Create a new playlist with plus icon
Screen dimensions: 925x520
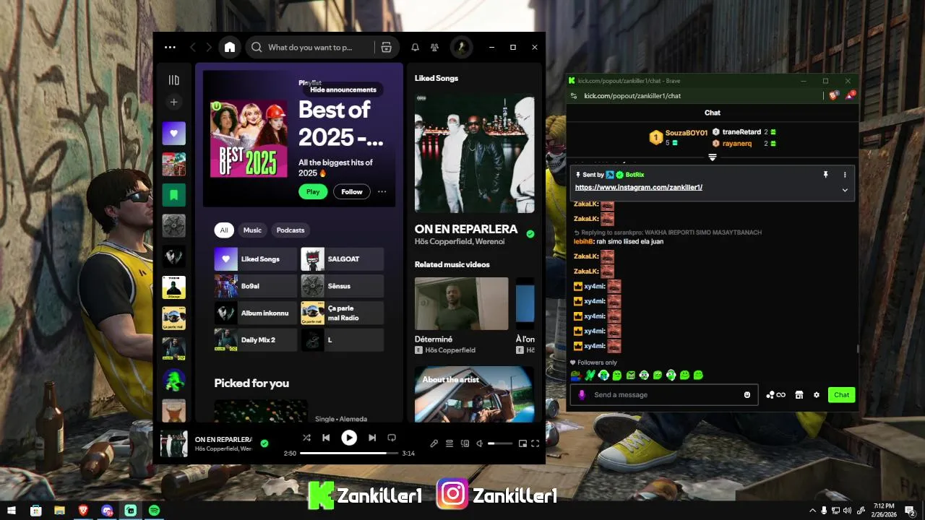[173, 103]
